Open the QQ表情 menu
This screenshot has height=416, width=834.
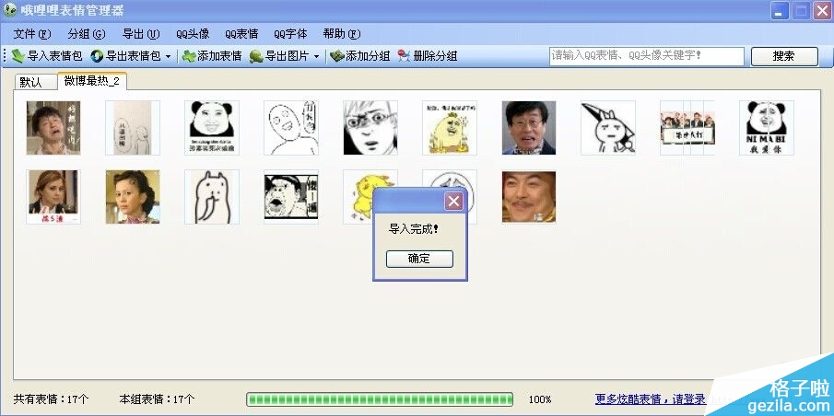pyautogui.click(x=241, y=34)
